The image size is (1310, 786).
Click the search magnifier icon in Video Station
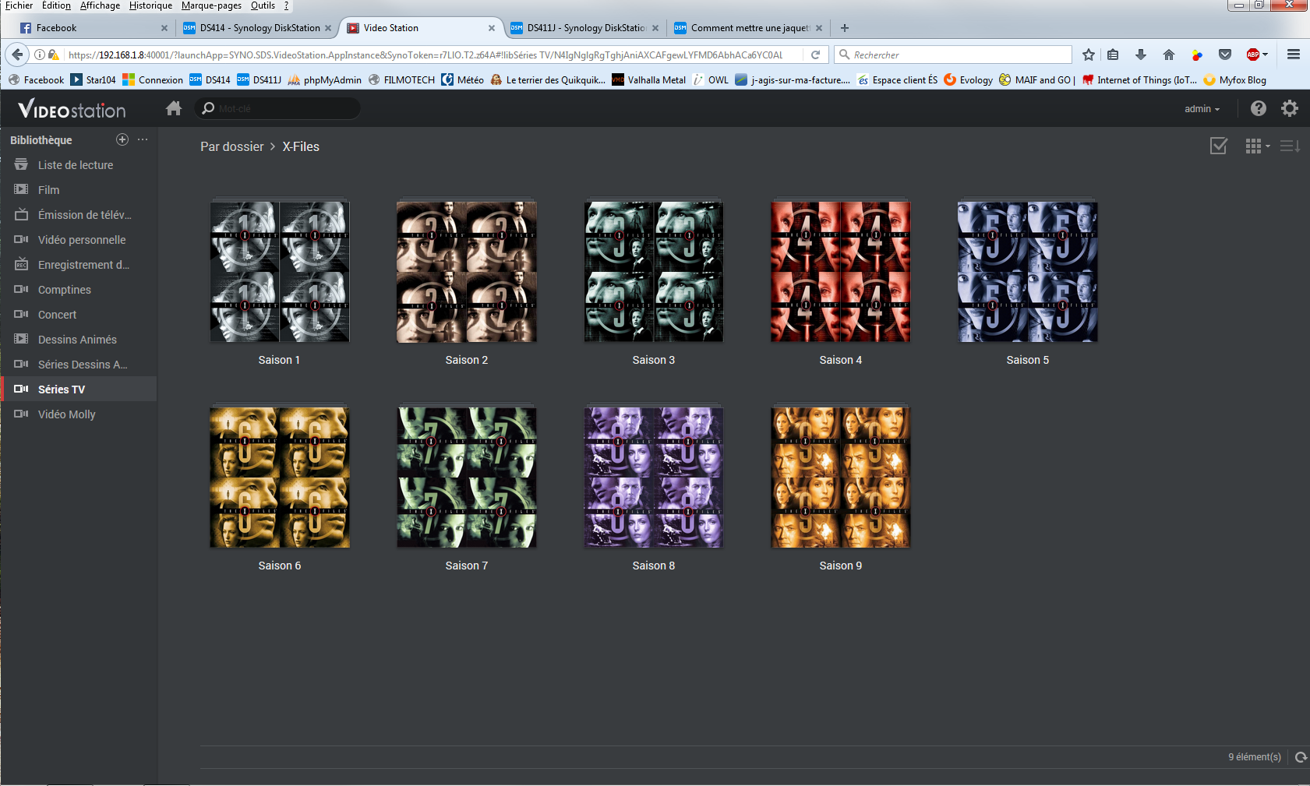tap(208, 108)
